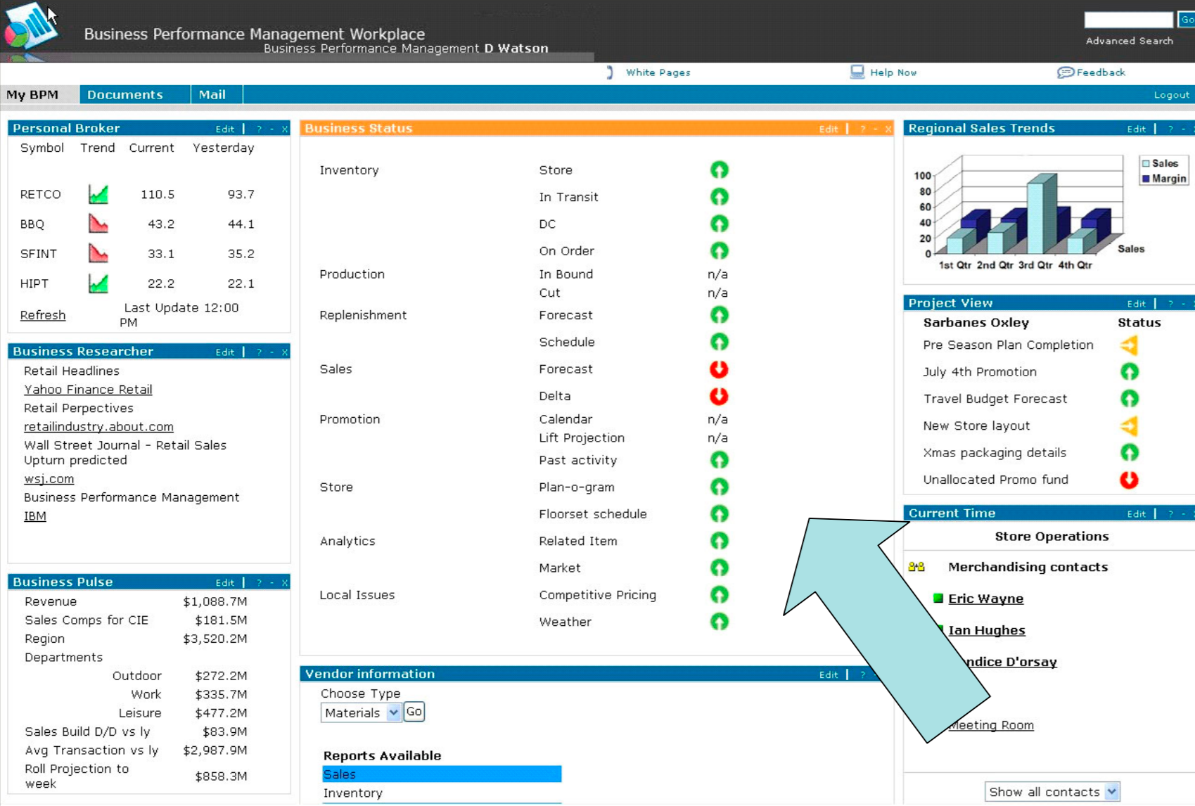This screenshot has width=1195, height=806.
Task: Click the Advanced Search link
Action: (1129, 41)
